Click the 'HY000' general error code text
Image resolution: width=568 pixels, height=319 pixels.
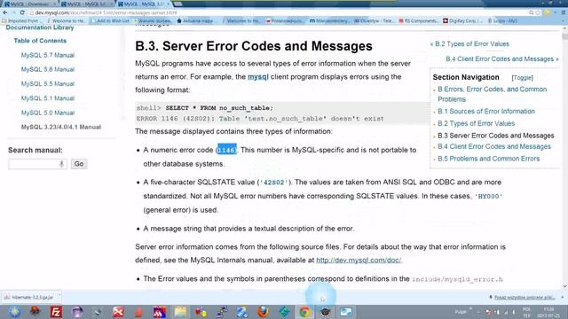(488, 197)
